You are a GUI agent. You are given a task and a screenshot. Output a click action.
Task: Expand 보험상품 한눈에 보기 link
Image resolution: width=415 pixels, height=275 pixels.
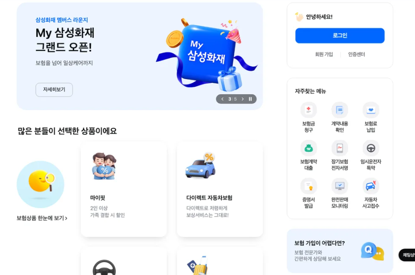(42, 218)
